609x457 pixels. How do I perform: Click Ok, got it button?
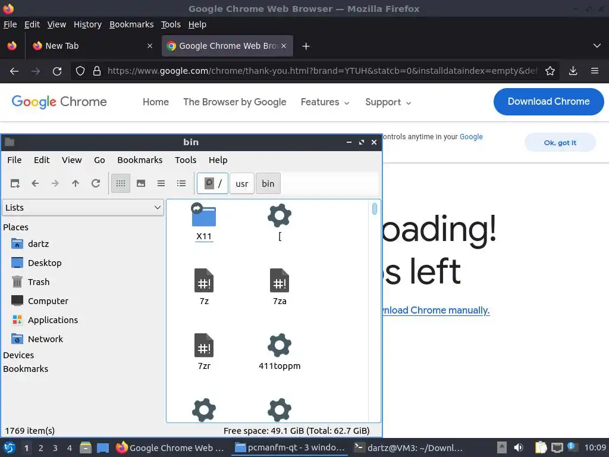click(560, 143)
